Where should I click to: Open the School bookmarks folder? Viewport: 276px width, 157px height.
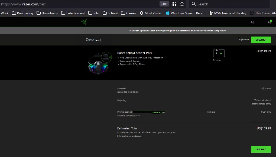click(110, 13)
